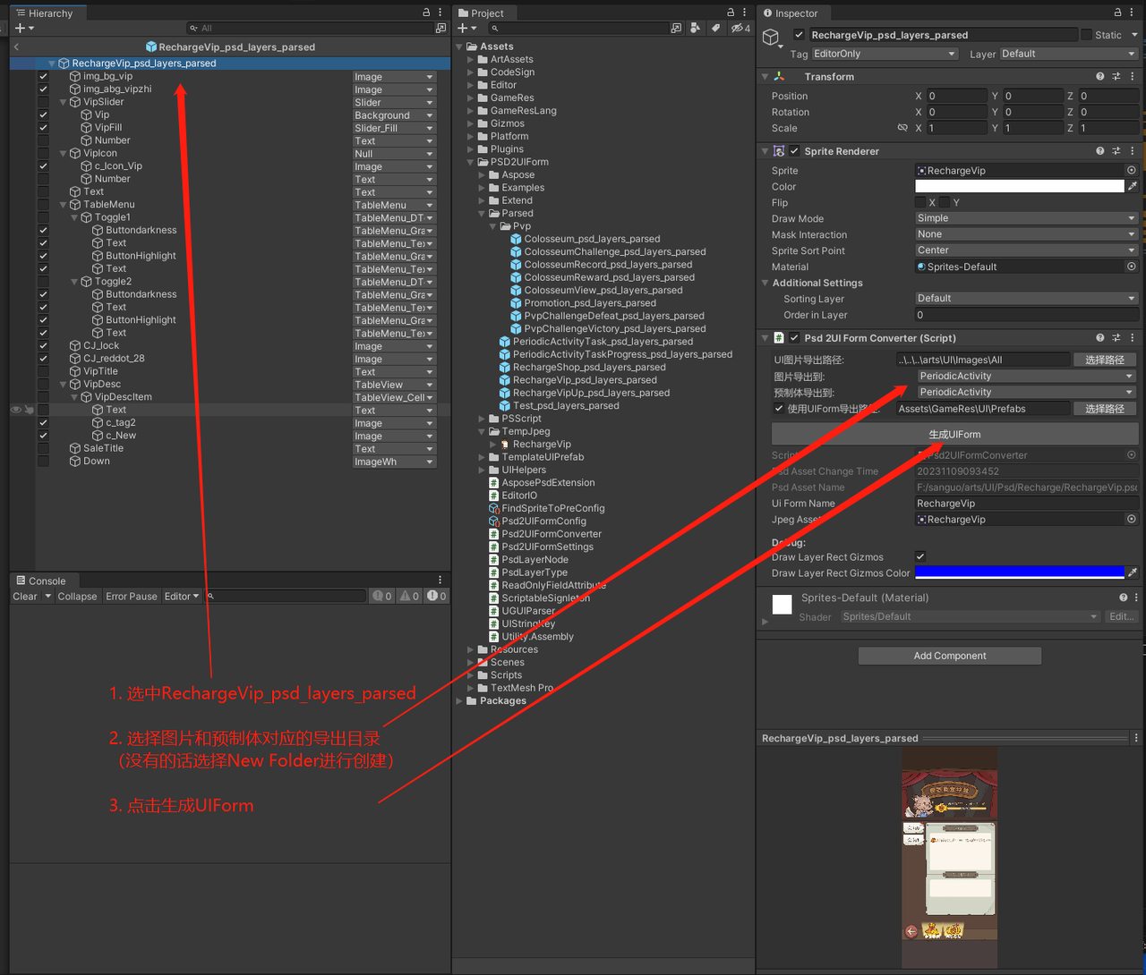Open Transform component help icon

pyautogui.click(x=1100, y=77)
